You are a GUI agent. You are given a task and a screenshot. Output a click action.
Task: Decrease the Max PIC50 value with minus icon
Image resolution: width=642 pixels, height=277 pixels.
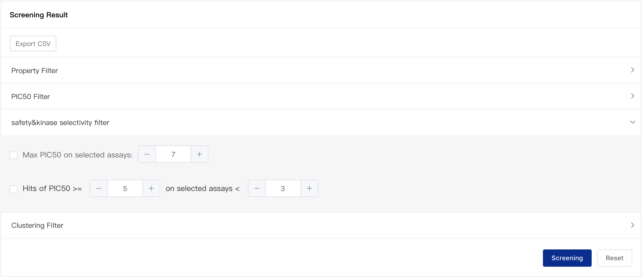coord(147,154)
